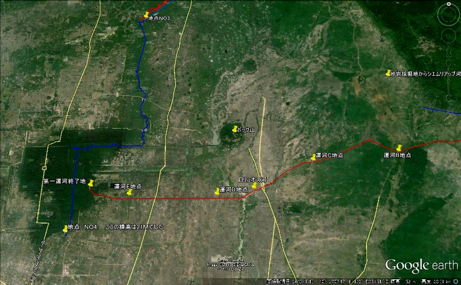Open the 第一運河終了地 pushpin
Viewport: 461px width, 285px height.
[x=90, y=183]
